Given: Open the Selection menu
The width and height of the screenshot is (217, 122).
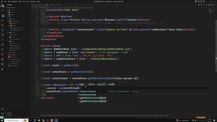Looking at the screenshot, I should (14, 1).
